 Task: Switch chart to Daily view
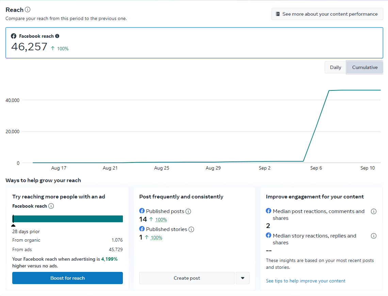tap(335, 67)
